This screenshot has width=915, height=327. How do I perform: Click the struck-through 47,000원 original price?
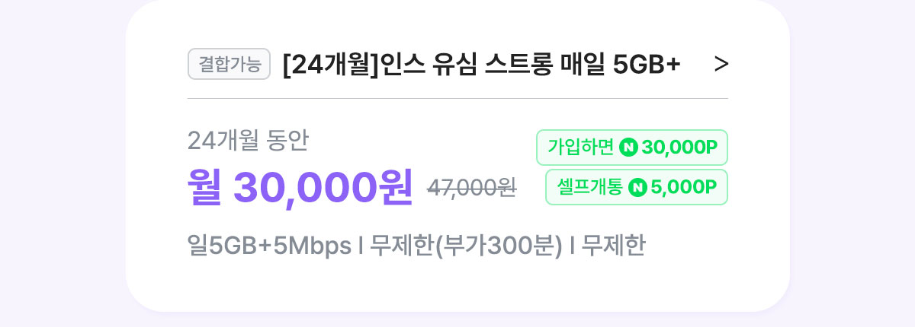click(x=472, y=188)
